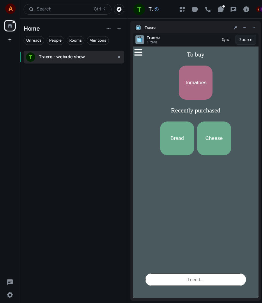Image resolution: width=262 pixels, height=303 pixels.
Task: Go to the Home space
Action: (x=10, y=26)
